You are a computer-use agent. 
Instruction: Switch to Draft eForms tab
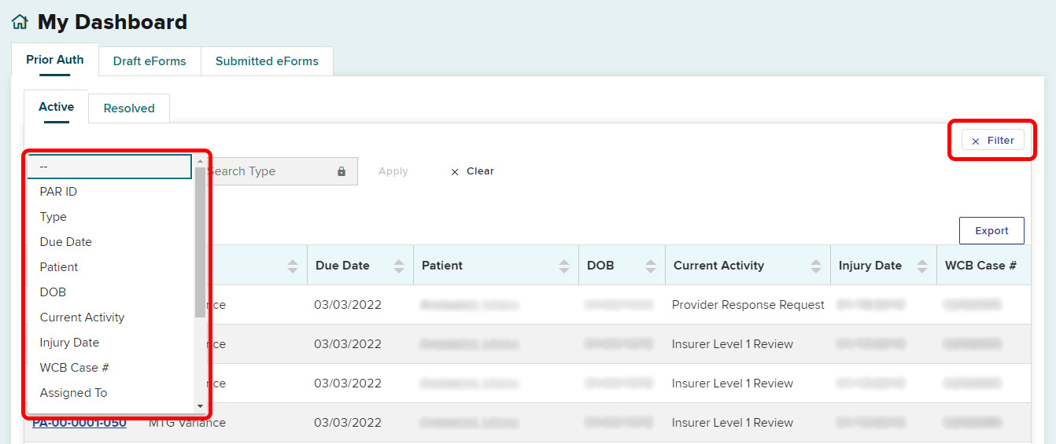click(x=150, y=61)
